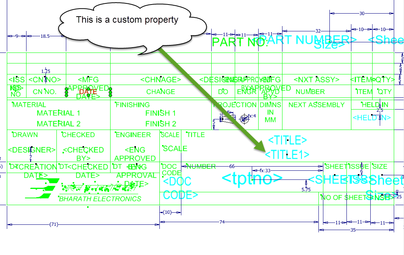The height and width of the screenshot is (255, 404).
Task: Click the Hindi script logo text
Action: tap(98, 188)
